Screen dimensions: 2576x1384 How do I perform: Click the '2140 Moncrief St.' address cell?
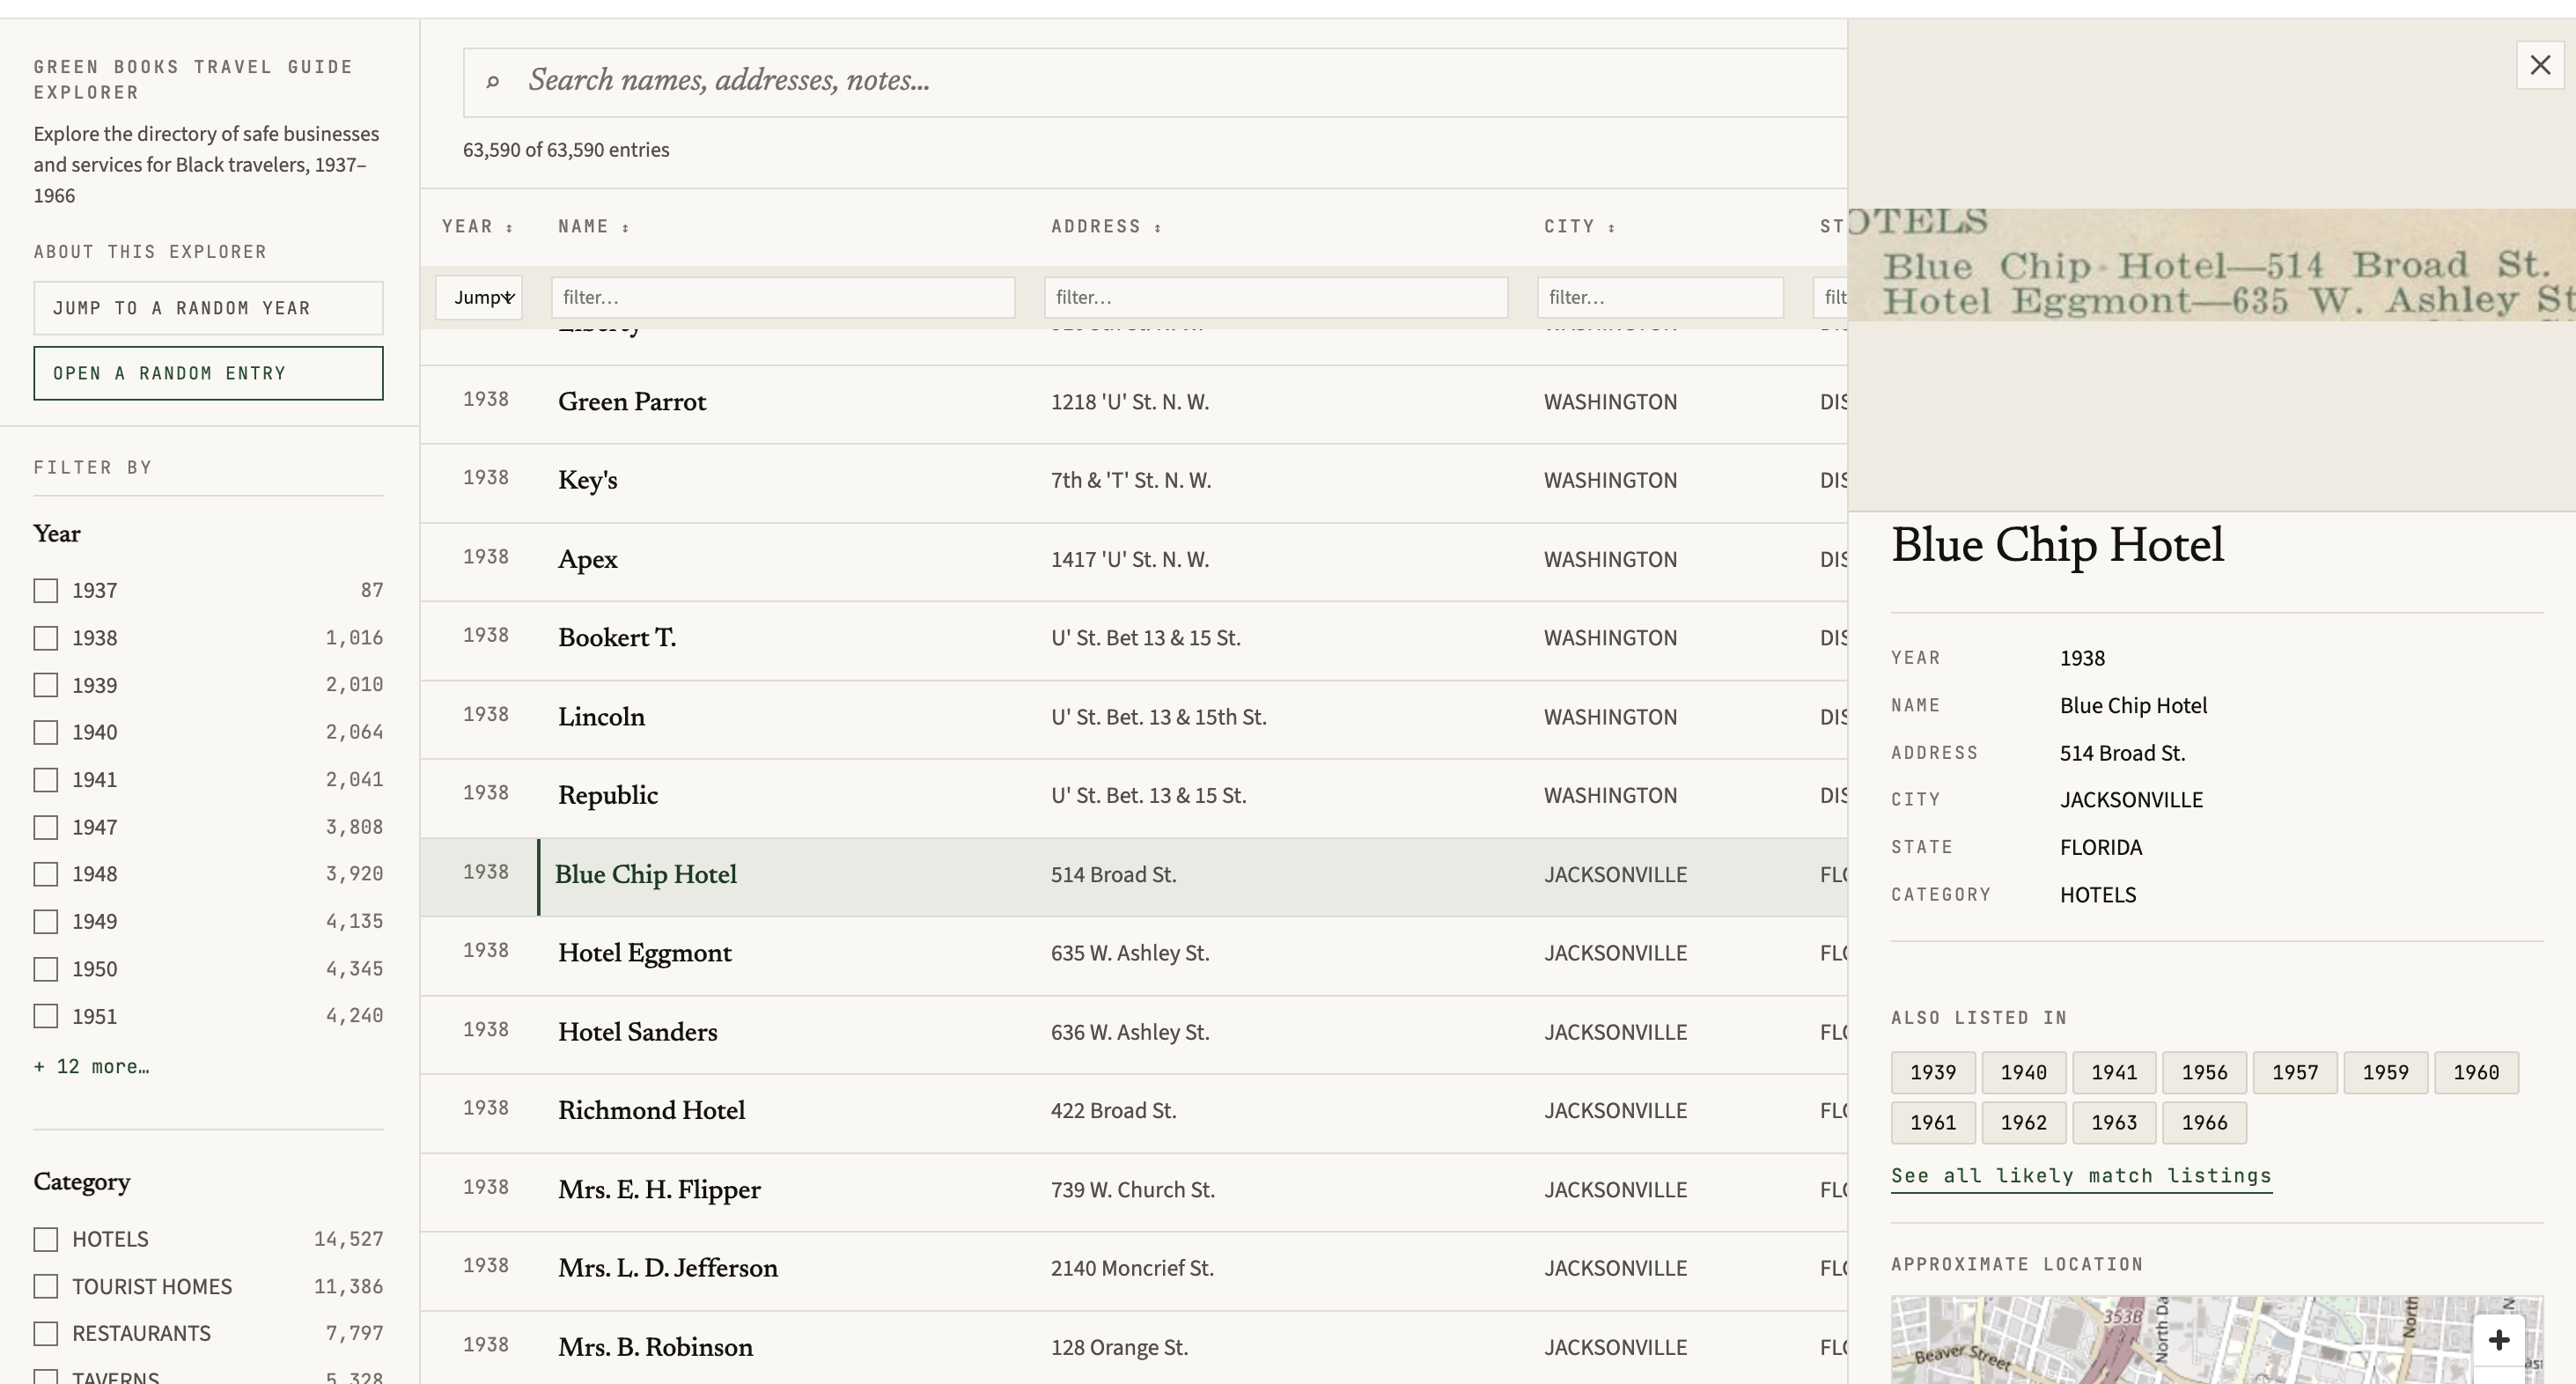(x=1132, y=1269)
